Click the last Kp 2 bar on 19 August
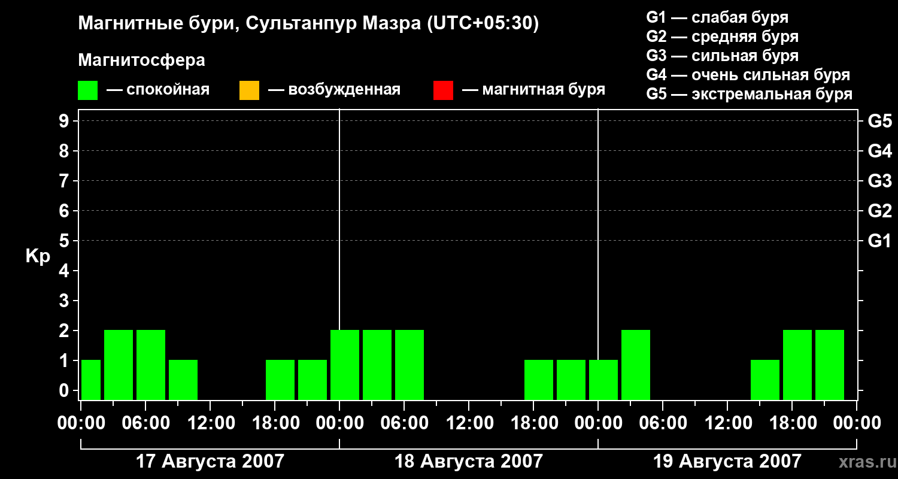Screen dimensions: 898x479 (x=830, y=365)
